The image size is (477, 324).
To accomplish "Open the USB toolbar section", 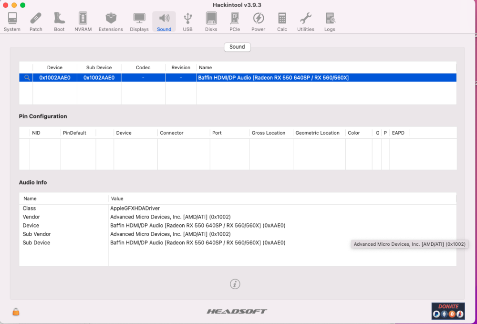I will [187, 22].
